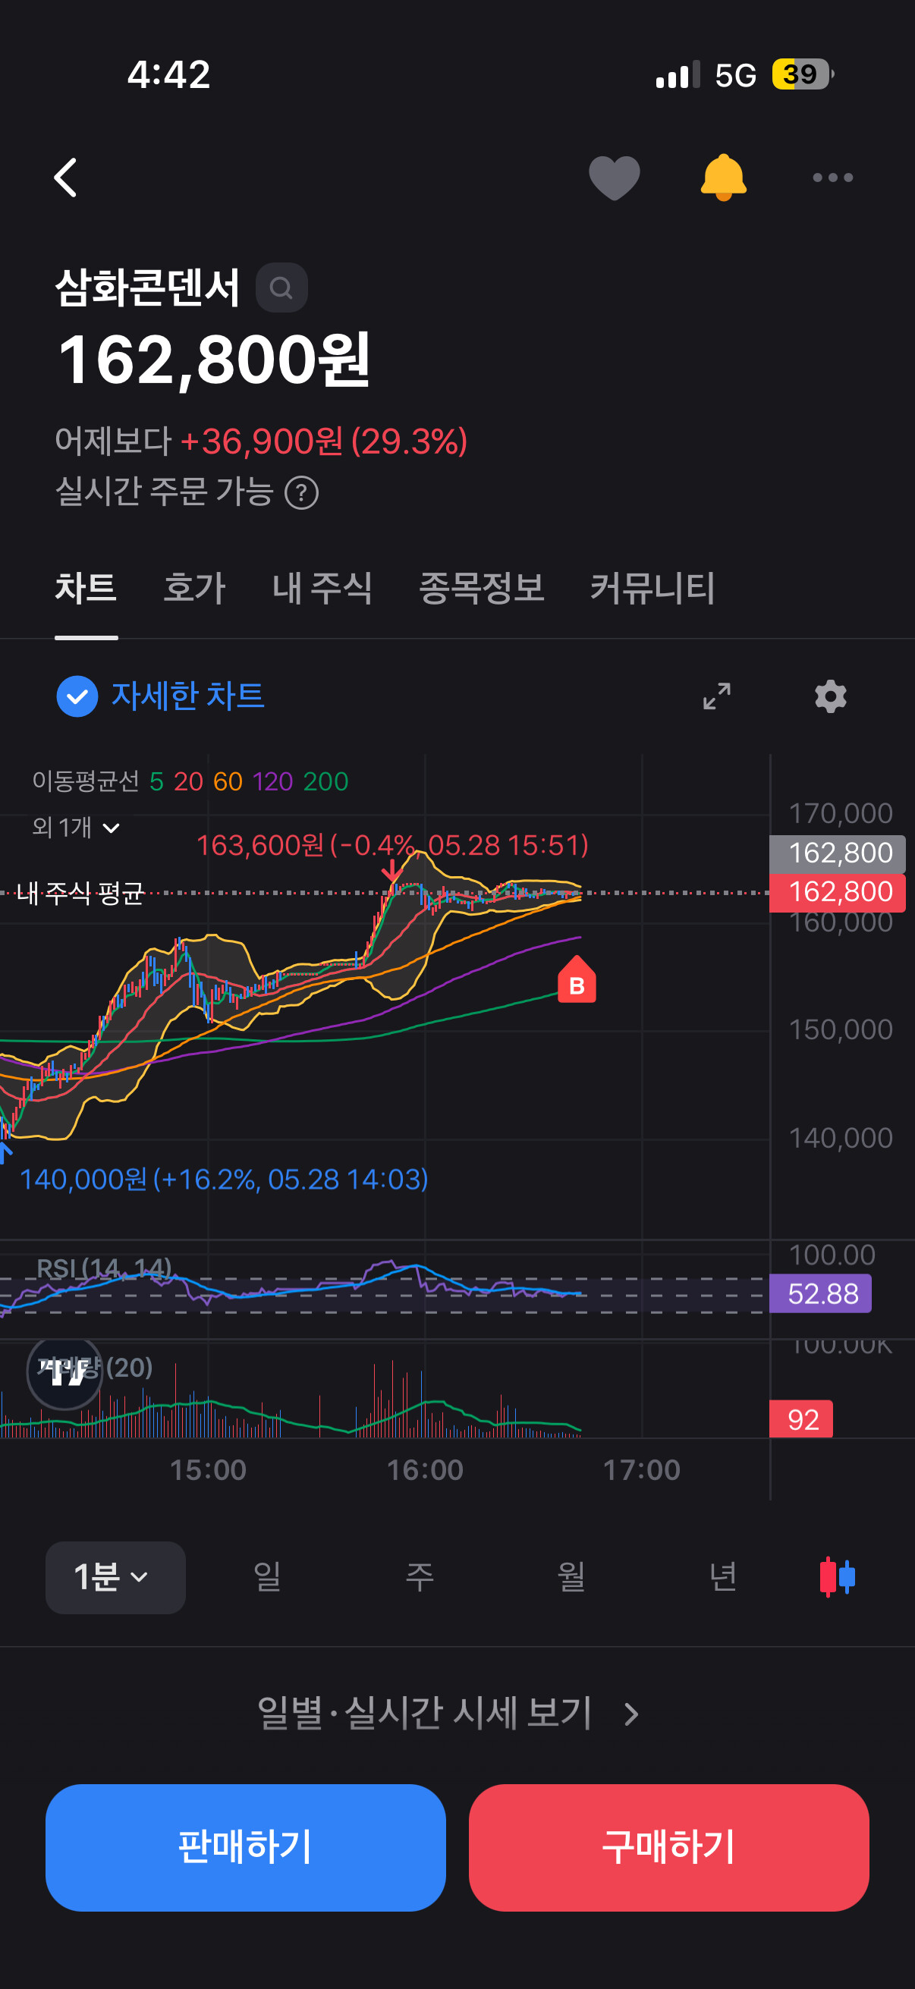The image size is (915, 1989).
Task: Tap the 162,800원 current price
Action: pyautogui.click(x=215, y=360)
